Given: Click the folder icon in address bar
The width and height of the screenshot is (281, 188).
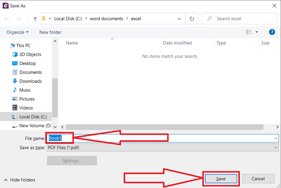Looking at the screenshot, I should [x=44, y=18].
